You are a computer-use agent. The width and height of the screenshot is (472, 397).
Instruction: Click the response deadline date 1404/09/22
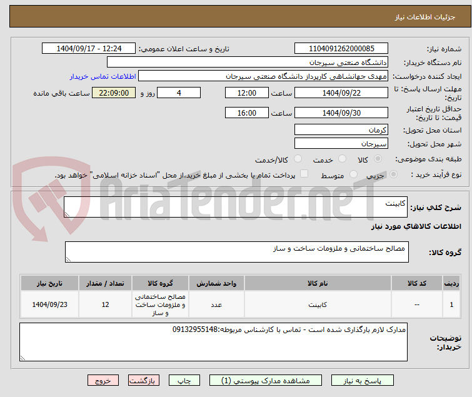point(341,93)
